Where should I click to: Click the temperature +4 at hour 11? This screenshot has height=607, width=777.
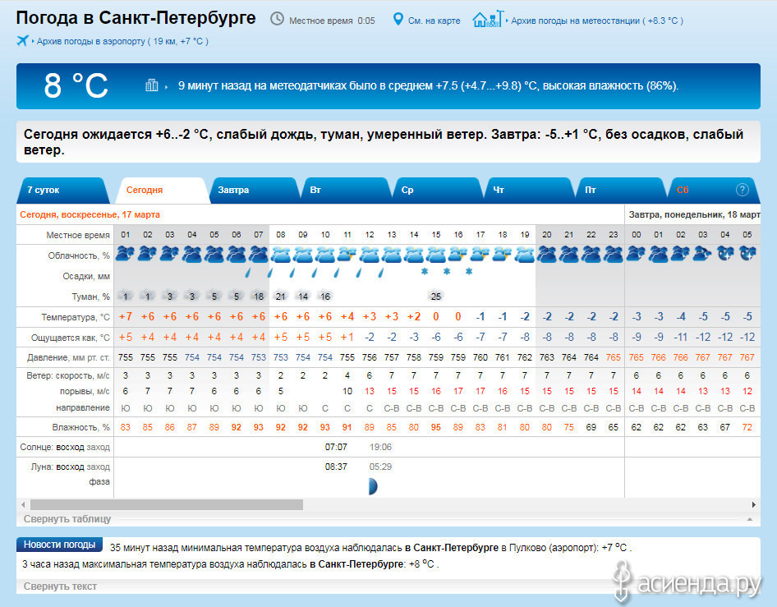click(347, 316)
